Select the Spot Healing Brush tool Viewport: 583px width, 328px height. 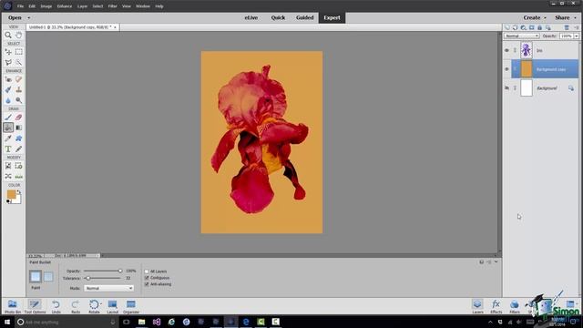18,79
